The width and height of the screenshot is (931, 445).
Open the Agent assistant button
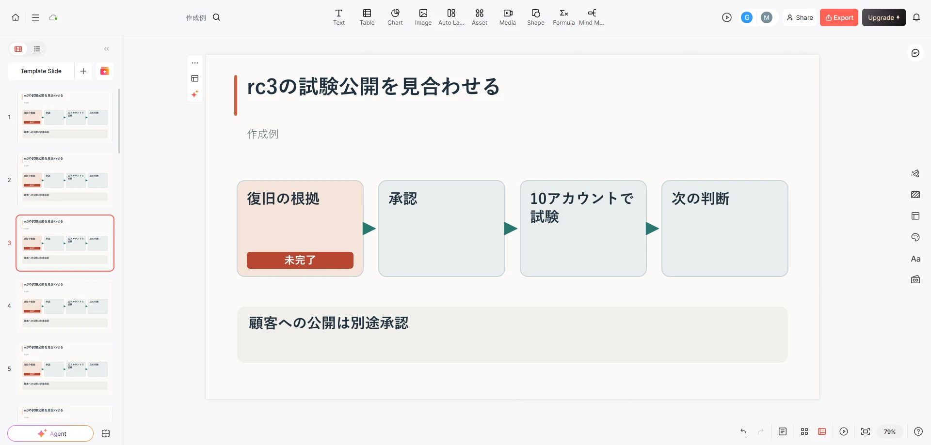click(50, 433)
